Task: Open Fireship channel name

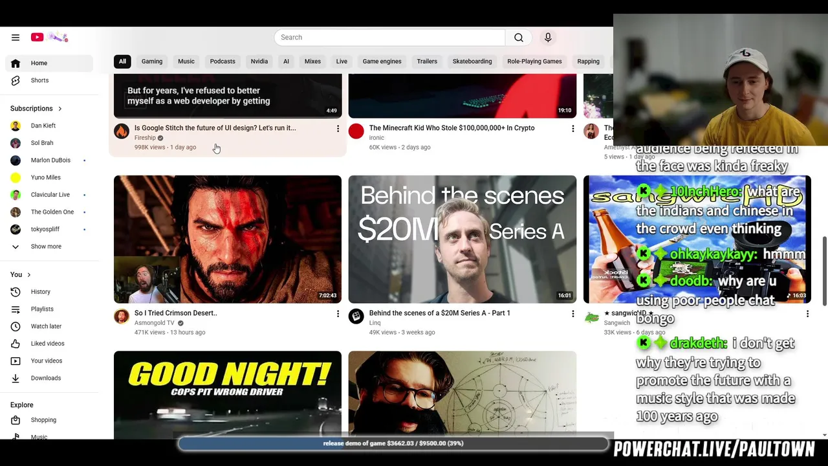Action: 145,138
